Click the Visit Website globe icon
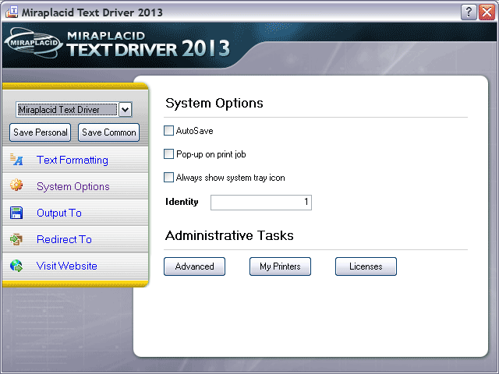The width and height of the screenshot is (499, 374). (x=16, y=266)
